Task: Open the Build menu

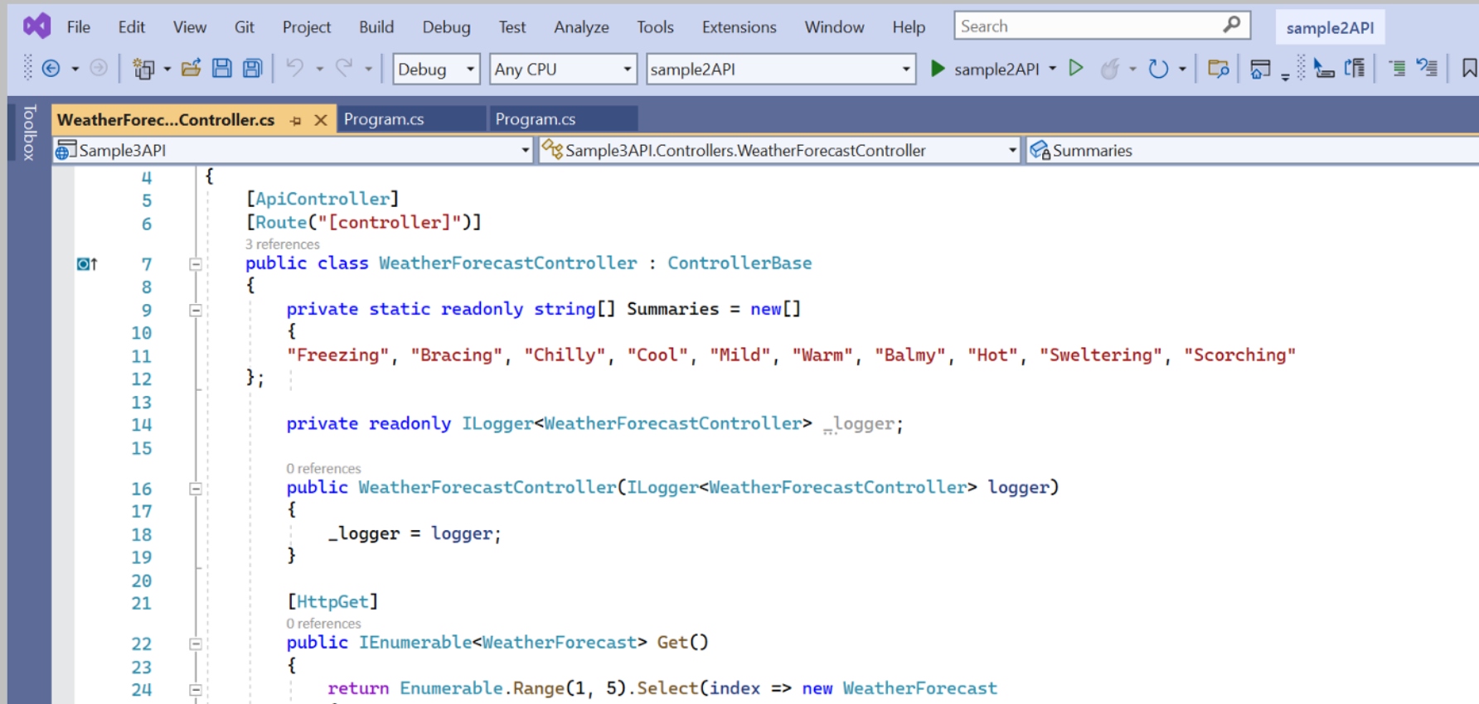Action: (x=376, y=27)
